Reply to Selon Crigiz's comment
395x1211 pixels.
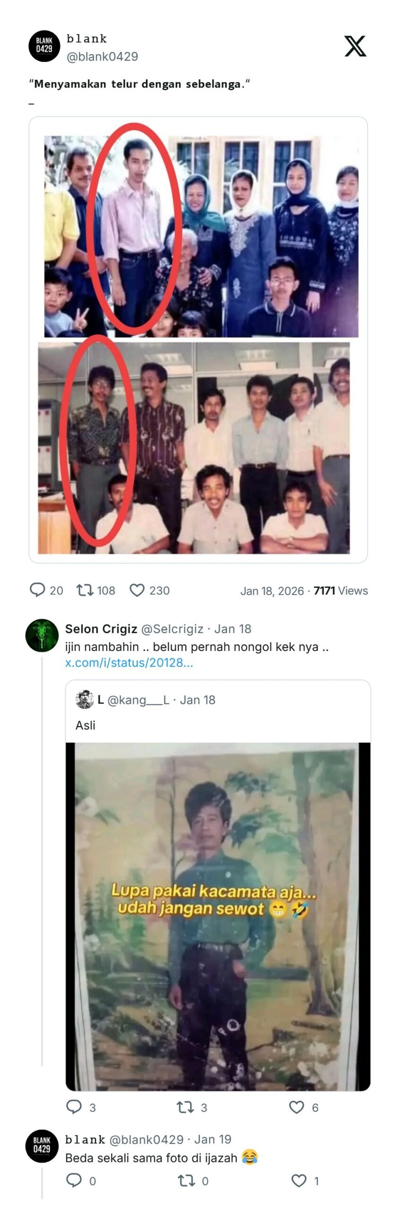(74, 1106)
